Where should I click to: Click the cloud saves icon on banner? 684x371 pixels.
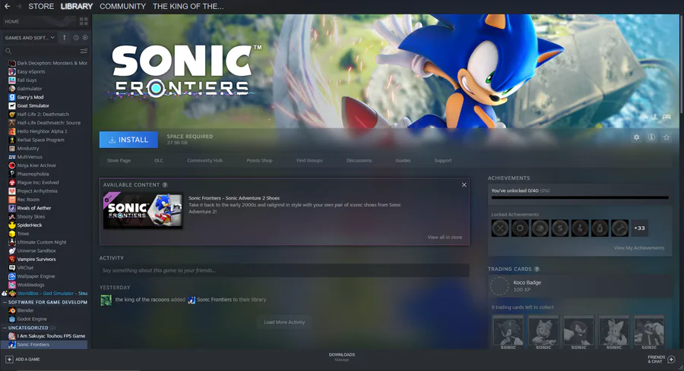point(644,117)
